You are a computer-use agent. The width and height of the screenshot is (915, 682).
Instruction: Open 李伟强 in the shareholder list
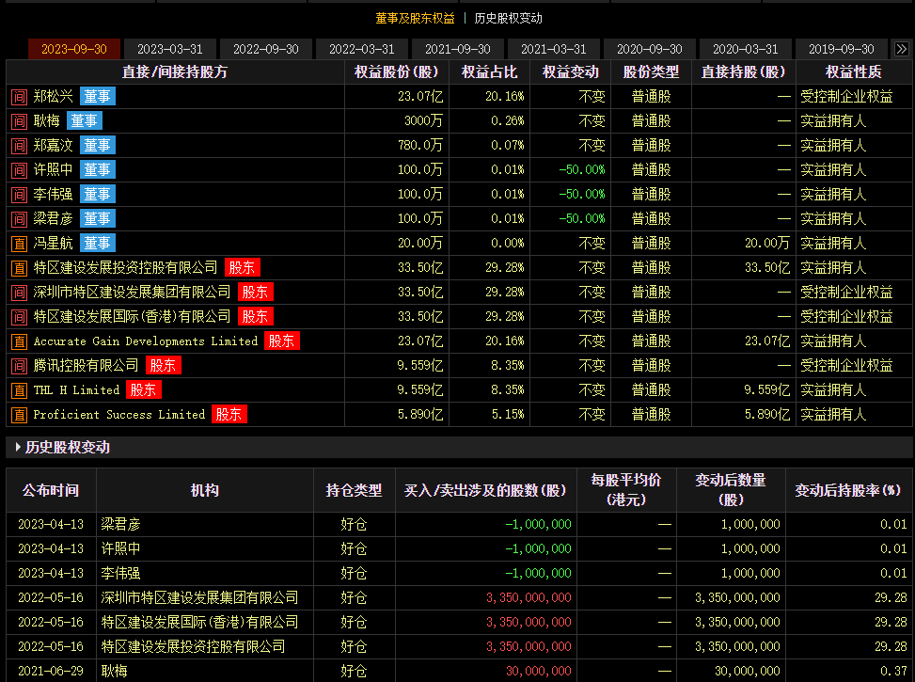(x=53, y=194)
